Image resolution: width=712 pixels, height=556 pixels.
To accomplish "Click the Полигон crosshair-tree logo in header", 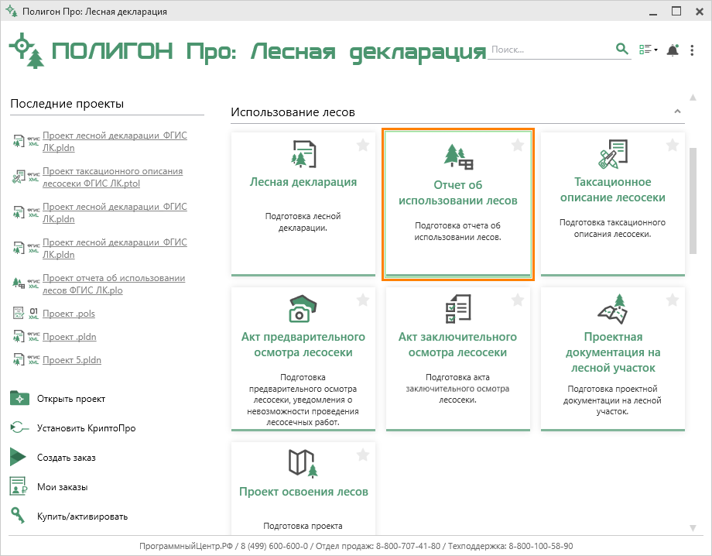I will pos(27,50).
